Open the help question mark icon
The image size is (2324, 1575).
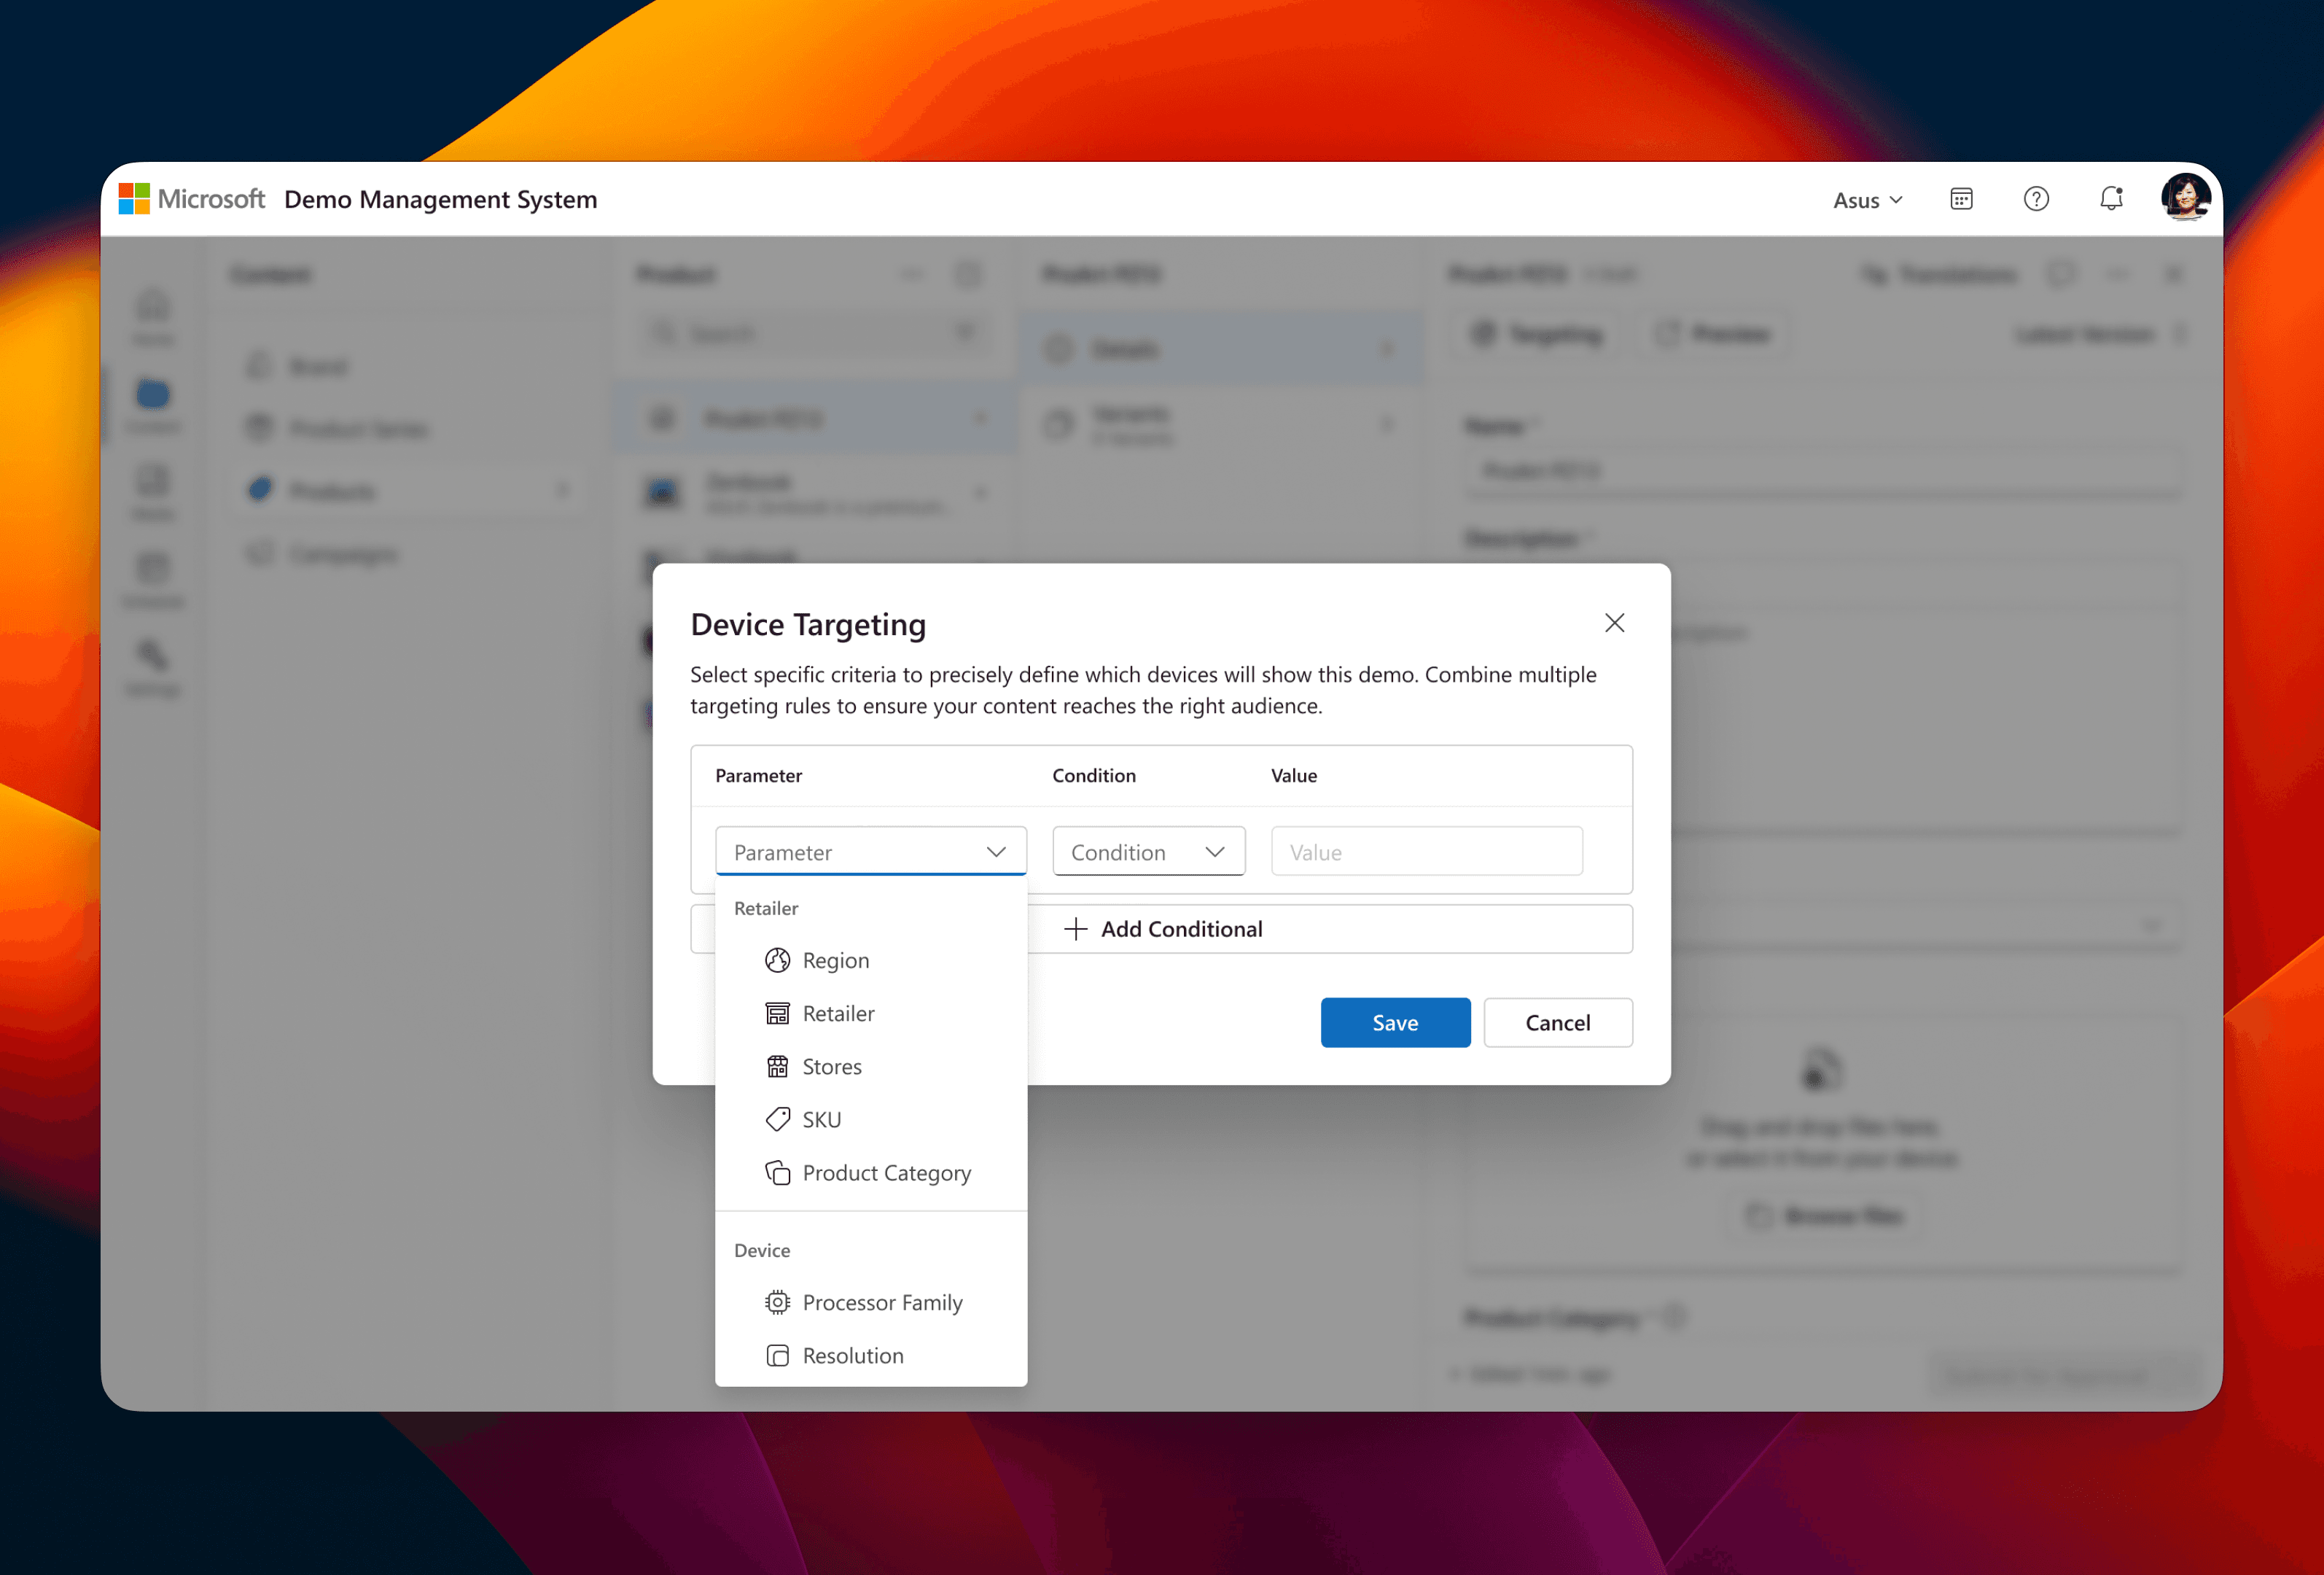[2036, 199]
